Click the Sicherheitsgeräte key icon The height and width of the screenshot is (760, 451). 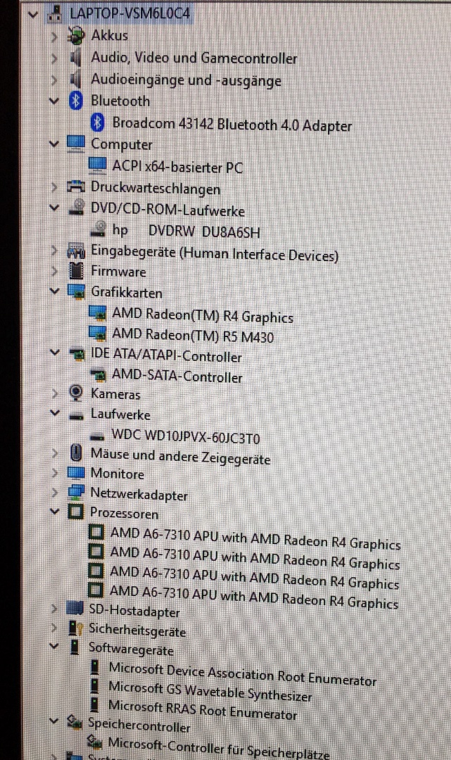(74, 628)
